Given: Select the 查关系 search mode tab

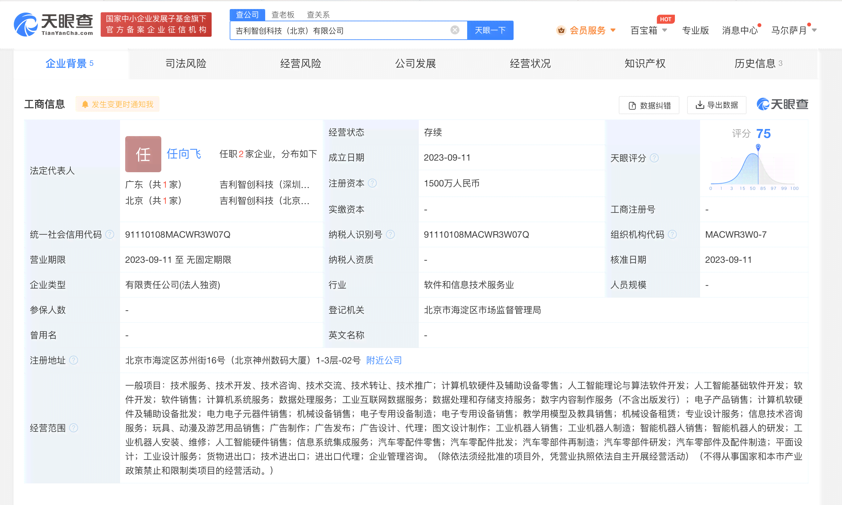Looking at the screenshot, I should [318, 15].
